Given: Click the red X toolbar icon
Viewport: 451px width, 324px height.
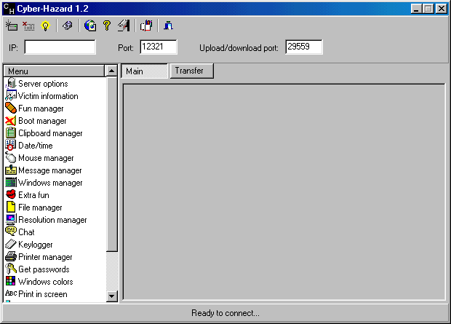Looking at the screenshot, I should [x=28, y=25].
